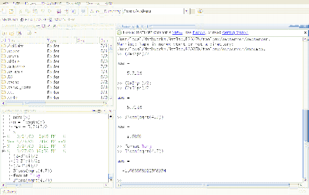Select 'format long' entry in Command History
The width and height of the screenshot is (309, 195).
(x=27, y=176)
